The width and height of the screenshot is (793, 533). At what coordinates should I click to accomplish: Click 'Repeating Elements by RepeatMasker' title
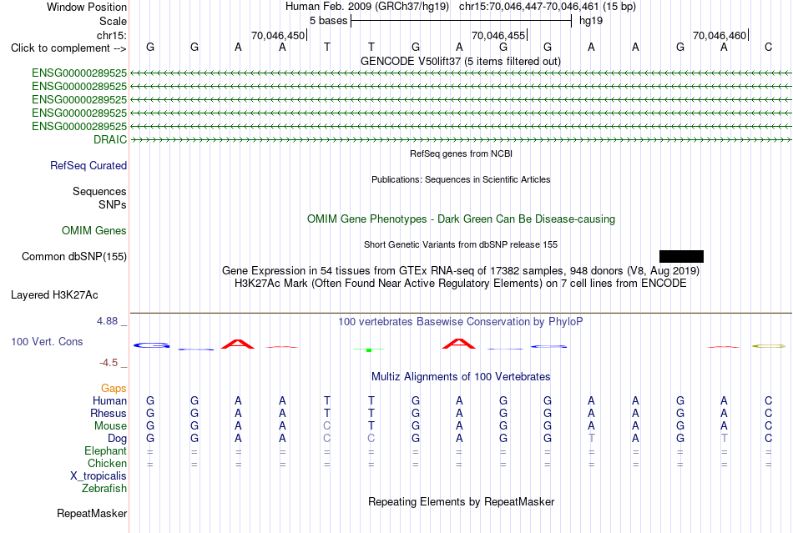pos(461,501)
